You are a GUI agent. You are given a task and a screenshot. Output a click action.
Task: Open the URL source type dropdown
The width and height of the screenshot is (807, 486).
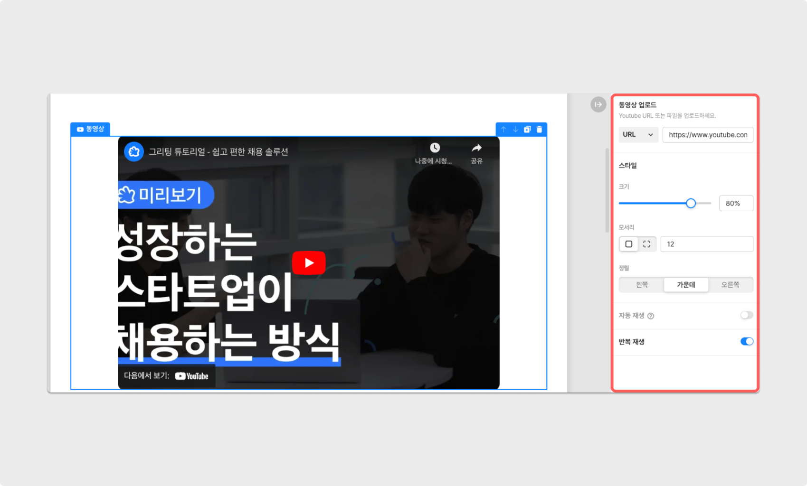pos(638,135)
